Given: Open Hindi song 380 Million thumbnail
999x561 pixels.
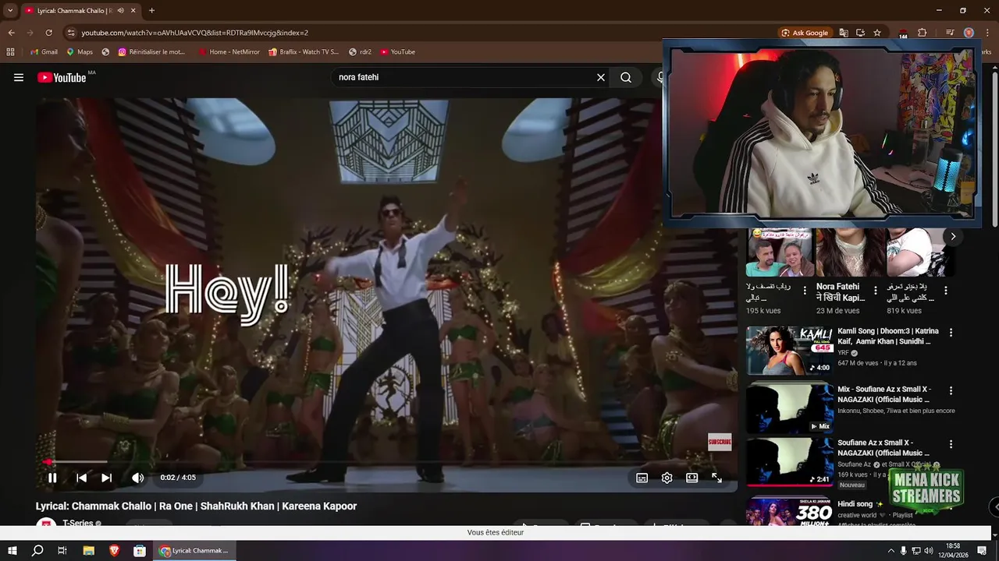Looking at the screenshot, I should tap(789, 512).
